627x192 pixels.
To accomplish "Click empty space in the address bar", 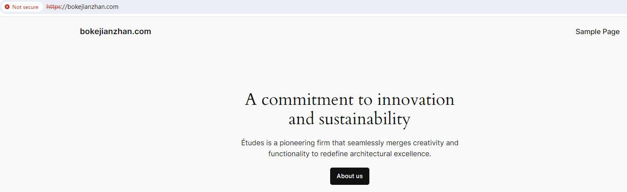I will [337, 7].
